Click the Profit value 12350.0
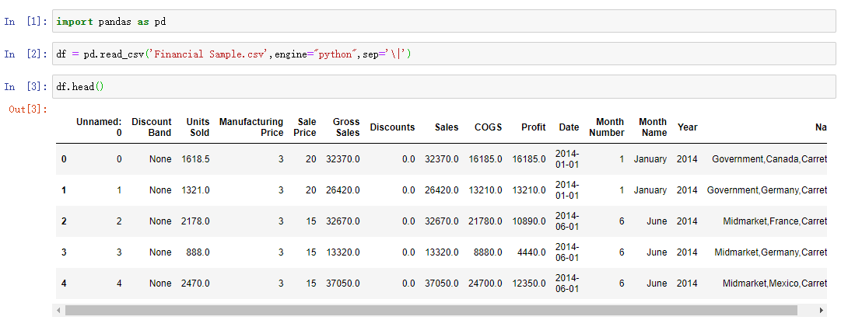The width and height of the screenshot is (841, 320). pyautogui.click(x=529, y=283)
